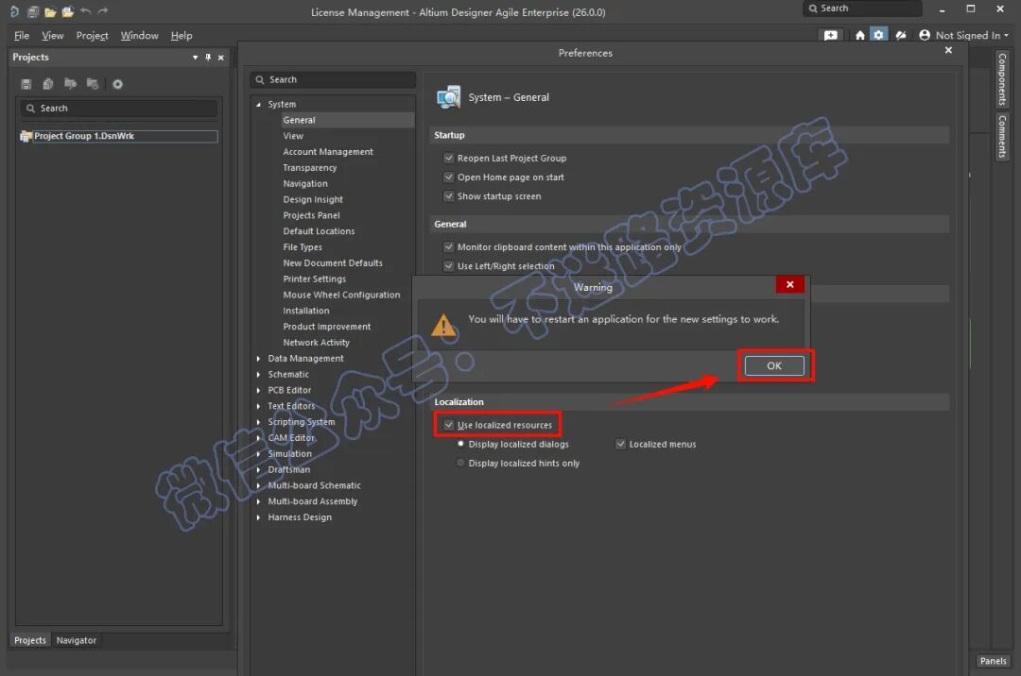Click the Open Document folder icon in the title bar
1021x676 pixels.
pos(50,11)
